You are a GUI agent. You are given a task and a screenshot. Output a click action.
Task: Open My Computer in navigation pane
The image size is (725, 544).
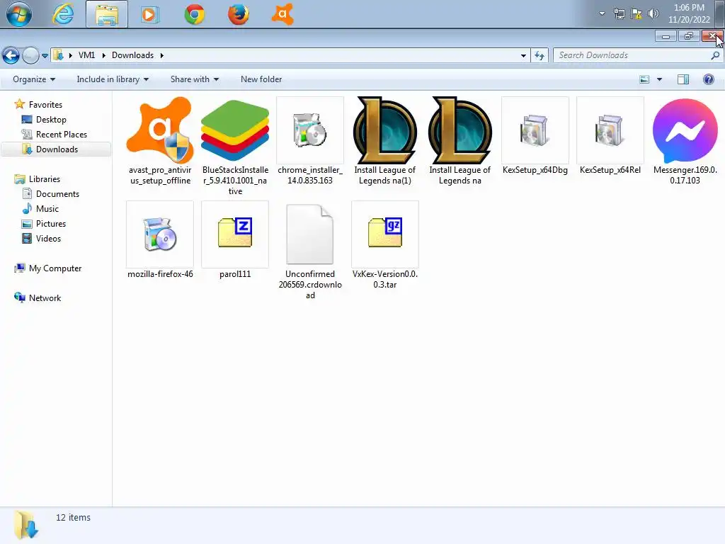[x=55, y=268]
